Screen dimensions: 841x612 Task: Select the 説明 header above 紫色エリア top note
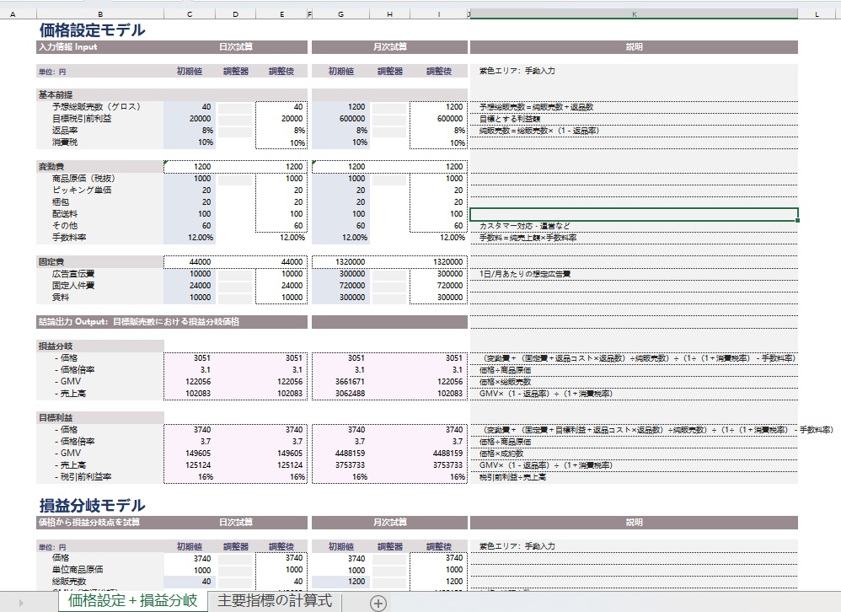[634, 47]
